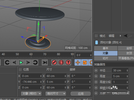Adjust the size X spinner arrows

[x=65, y=76]
